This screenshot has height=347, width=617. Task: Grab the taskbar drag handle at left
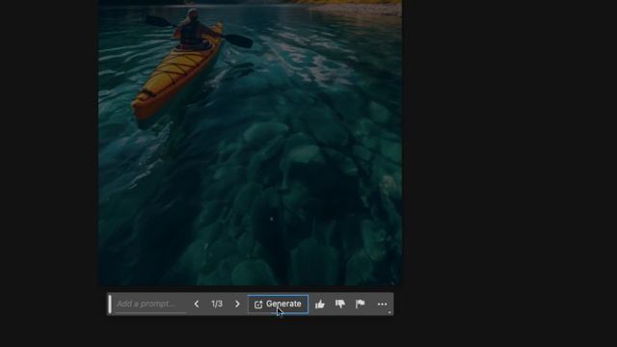(x=110, y=305)
